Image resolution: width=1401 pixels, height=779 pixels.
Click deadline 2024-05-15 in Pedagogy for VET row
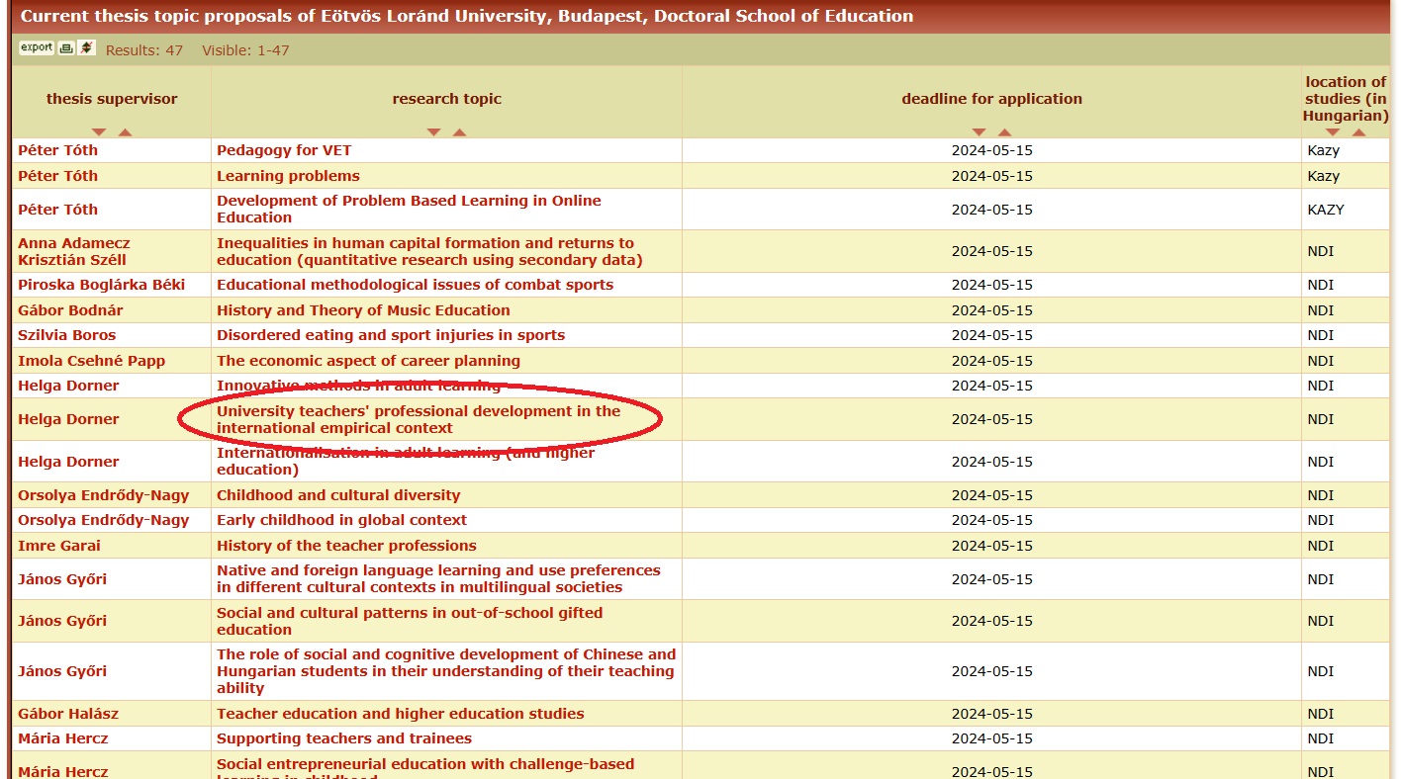coord(991,150)
